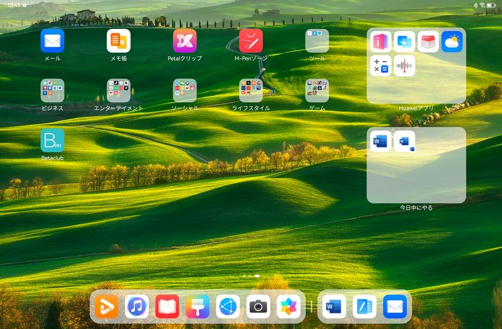Screen dimensions: 502x329
Task: Launch the メモ帳 notepad app
Action: click(x=119, y=41)
